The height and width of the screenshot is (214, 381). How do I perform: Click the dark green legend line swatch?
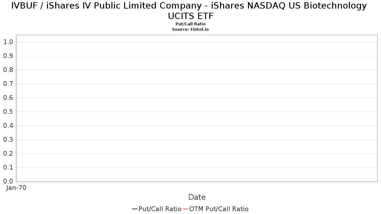click(x=135, y=209)
